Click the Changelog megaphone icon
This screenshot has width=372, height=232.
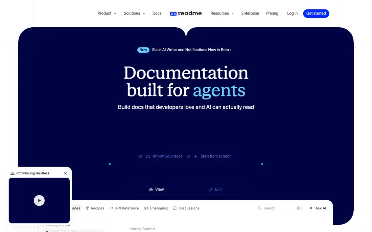[146, 208]
